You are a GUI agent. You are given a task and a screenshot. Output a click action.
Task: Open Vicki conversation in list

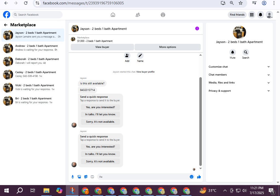[33, 87]
